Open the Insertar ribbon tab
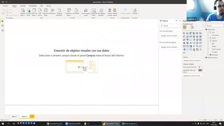The image size is (224, 126). (x=23, y=6)
